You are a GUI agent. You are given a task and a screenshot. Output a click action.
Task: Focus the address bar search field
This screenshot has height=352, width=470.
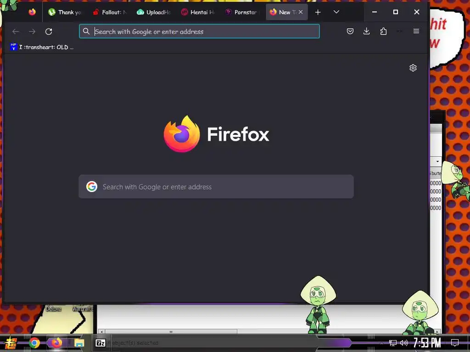pyautogui.click(x=199, y=32)
